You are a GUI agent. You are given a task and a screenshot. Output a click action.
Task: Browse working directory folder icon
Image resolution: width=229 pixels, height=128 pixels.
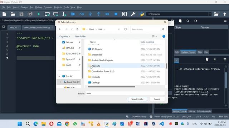coord(216,14)
